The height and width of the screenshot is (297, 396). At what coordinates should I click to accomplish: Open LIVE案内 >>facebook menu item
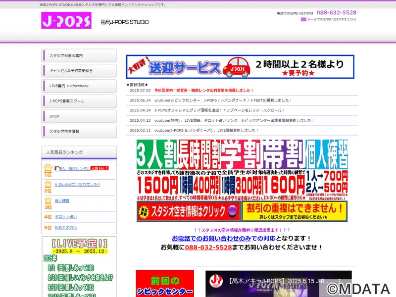click(79, 86)
